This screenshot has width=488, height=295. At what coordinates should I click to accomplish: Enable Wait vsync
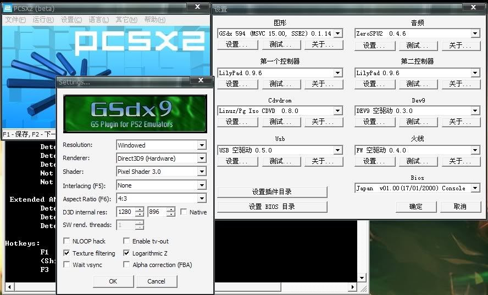click(x=66, y=265)
